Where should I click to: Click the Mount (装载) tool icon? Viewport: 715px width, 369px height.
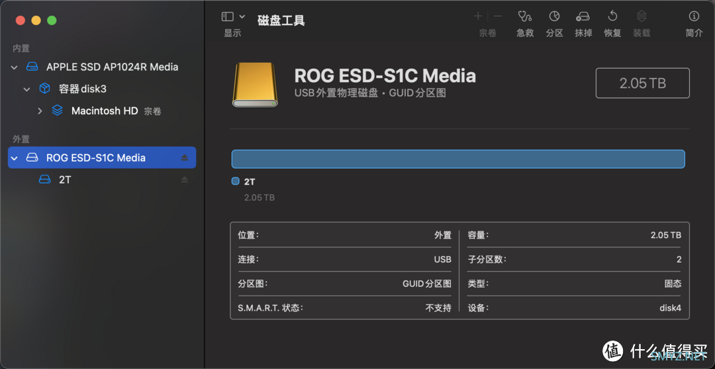pyautogui.click(x=642, y=17)
